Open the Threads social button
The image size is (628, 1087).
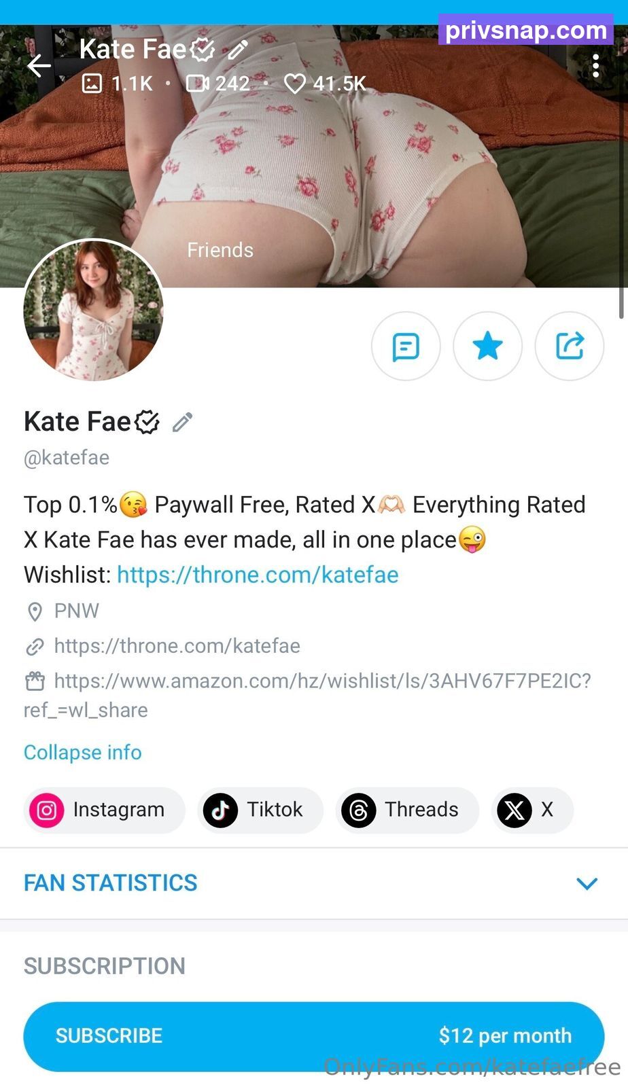407,810
